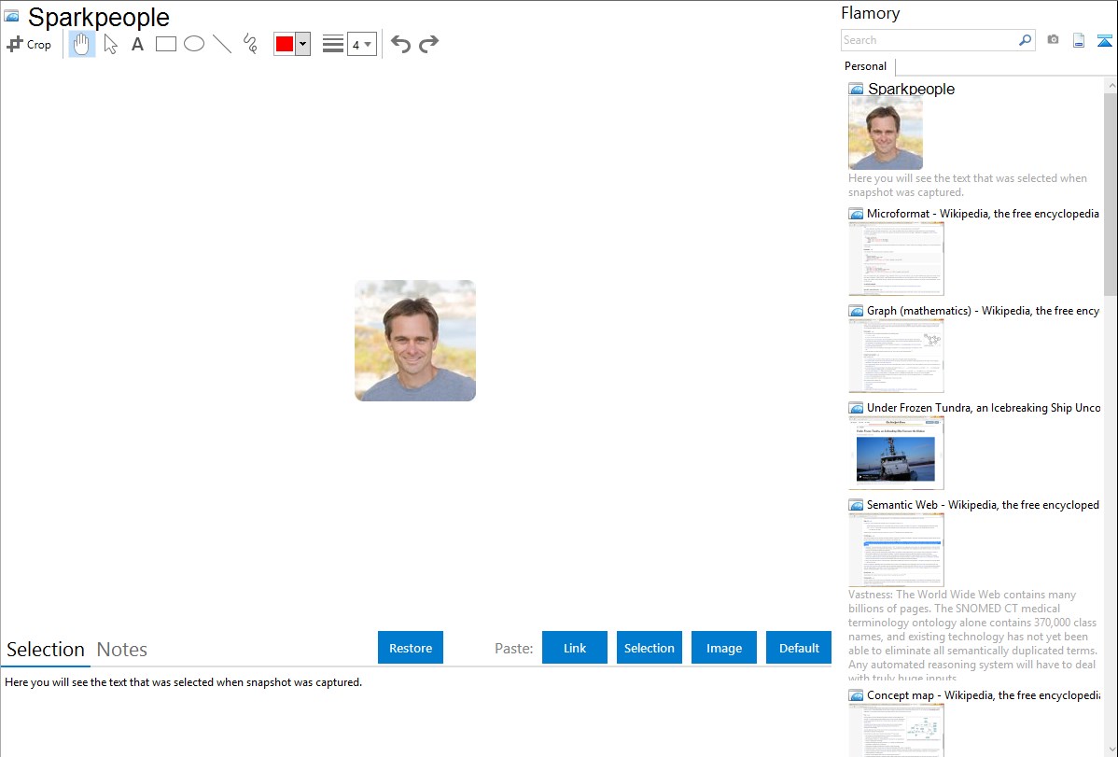Screen dimensions: 1118x757
Task: Click the Paste Default button
Action: (799, 648)
